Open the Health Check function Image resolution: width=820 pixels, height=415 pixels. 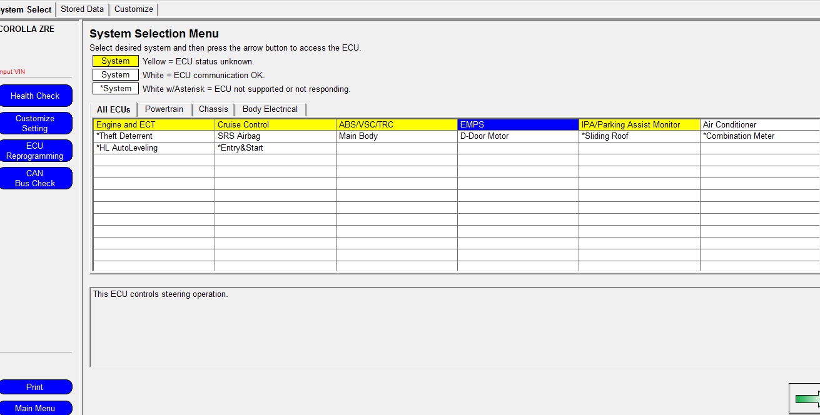[35, 96]
